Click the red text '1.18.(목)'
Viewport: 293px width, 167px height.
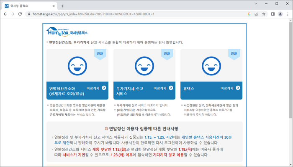tap(185, 150)
